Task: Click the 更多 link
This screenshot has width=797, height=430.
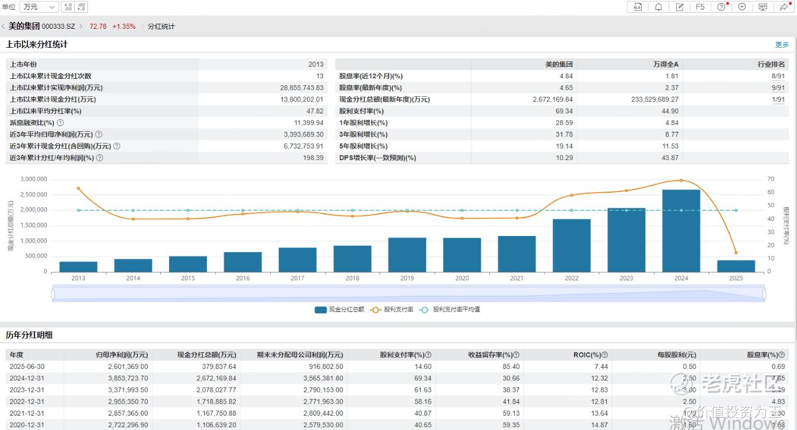Action: [x=781, y=44]
